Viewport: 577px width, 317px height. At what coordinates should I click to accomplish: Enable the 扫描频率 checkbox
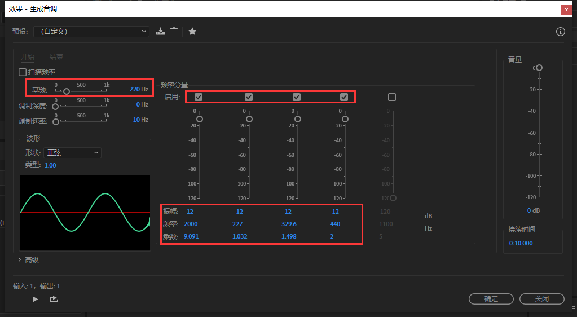tap(23, 72)
